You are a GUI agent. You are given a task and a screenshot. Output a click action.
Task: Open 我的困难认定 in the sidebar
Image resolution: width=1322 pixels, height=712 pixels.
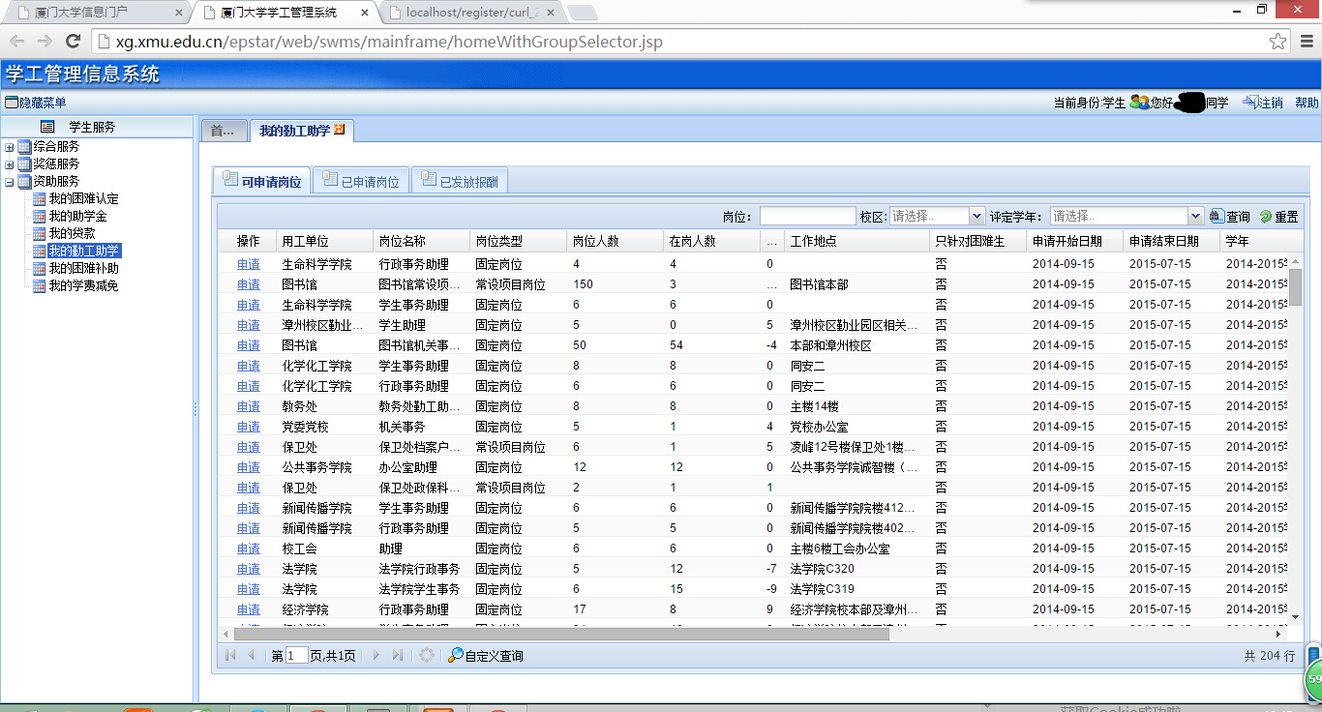click(83, 199)
